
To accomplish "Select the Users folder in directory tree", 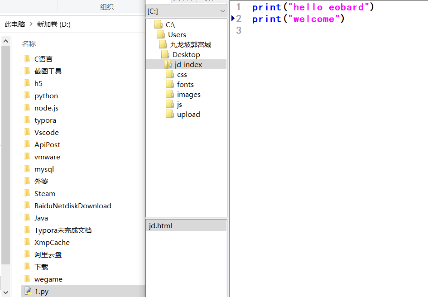I will point(177,34).
